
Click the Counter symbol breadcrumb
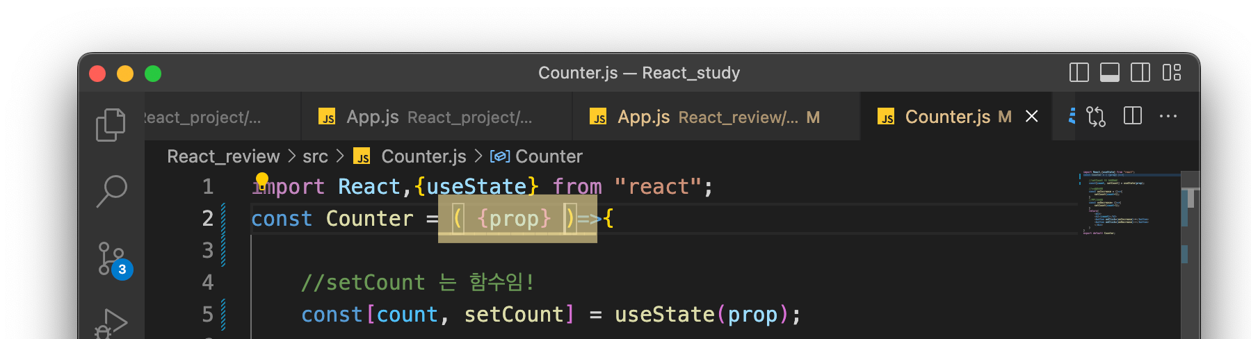tap(536, 156)
